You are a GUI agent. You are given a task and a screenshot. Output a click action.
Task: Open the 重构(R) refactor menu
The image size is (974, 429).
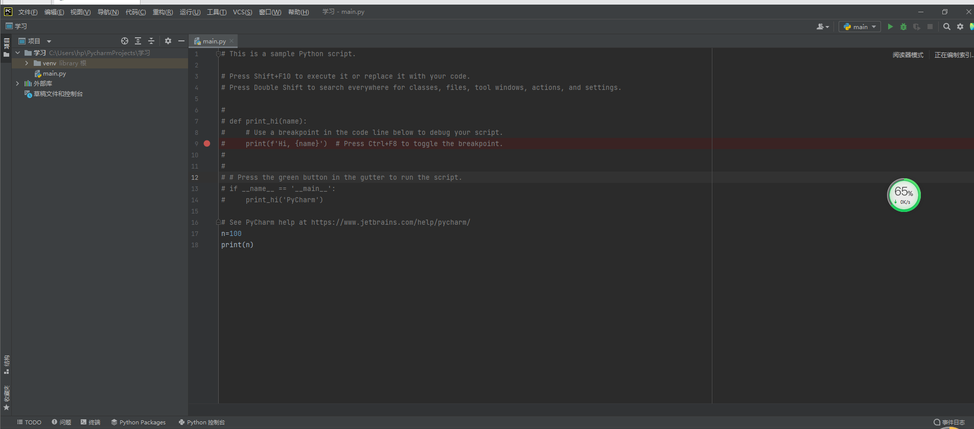163,12
